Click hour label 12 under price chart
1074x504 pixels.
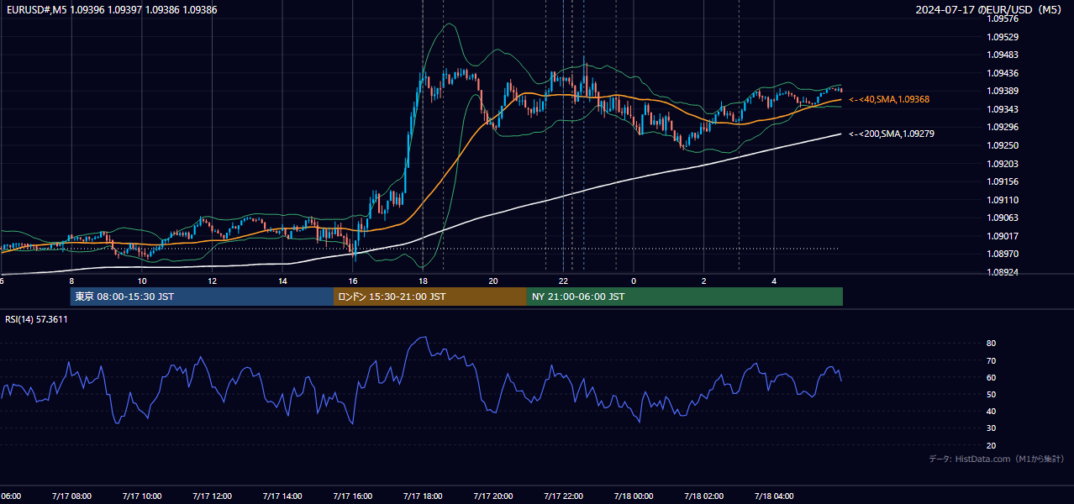coord(212,281)
